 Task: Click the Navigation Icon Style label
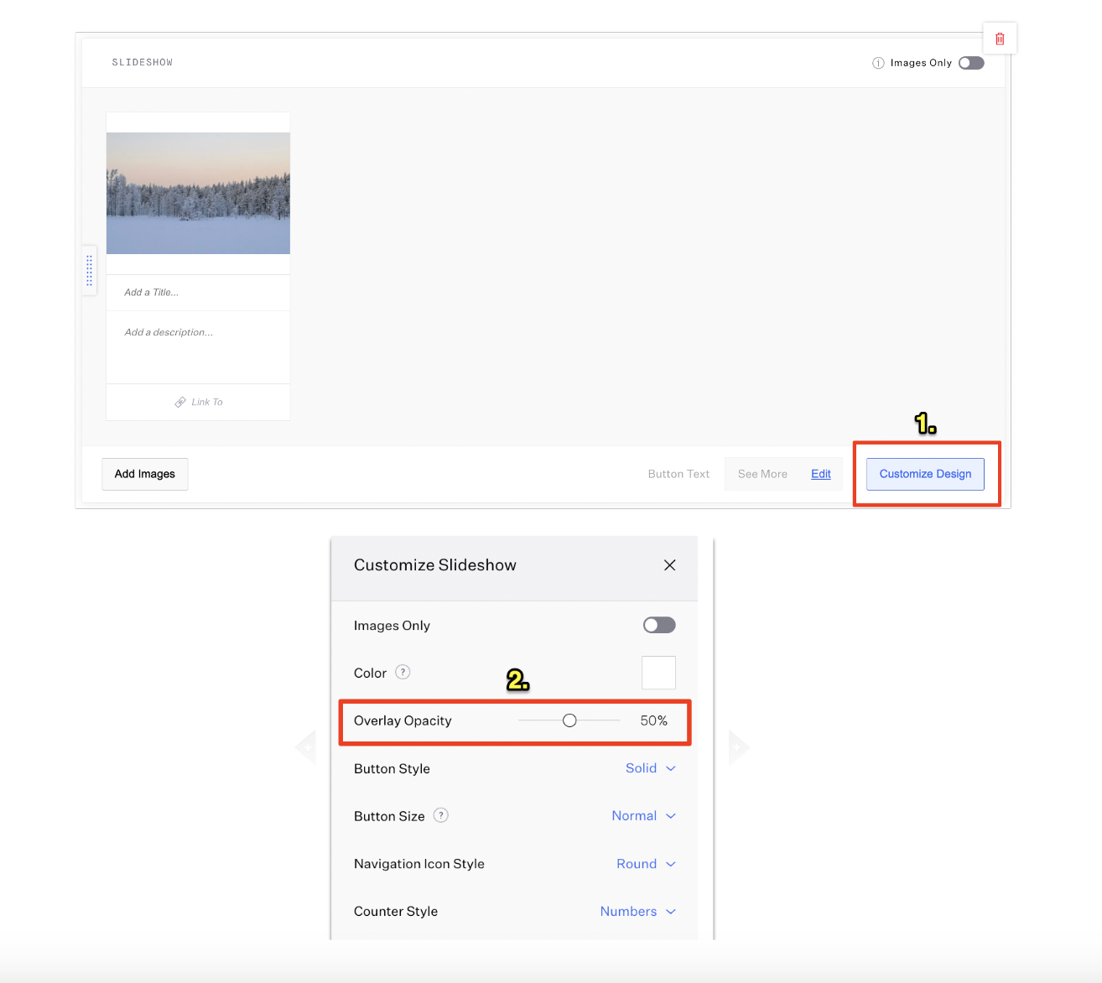click(419, 864)
